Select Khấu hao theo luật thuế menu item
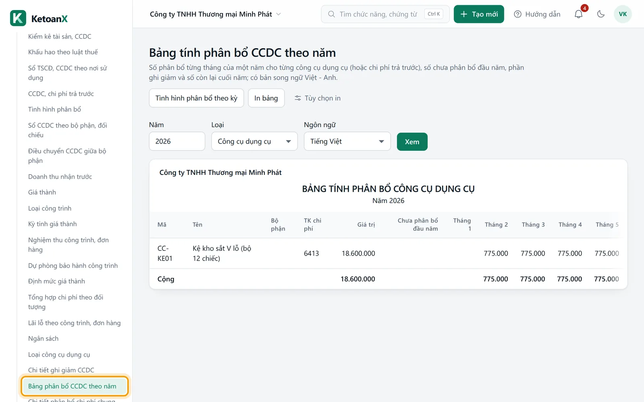This screenshot has width=644, height=402. pyautogui.click(x=63, y=52)
